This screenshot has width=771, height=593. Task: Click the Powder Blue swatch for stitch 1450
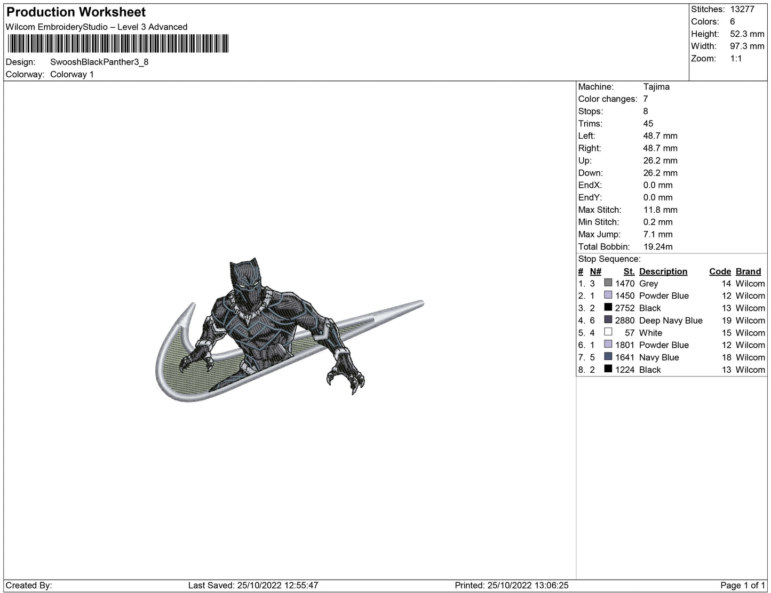coord(608,295)
